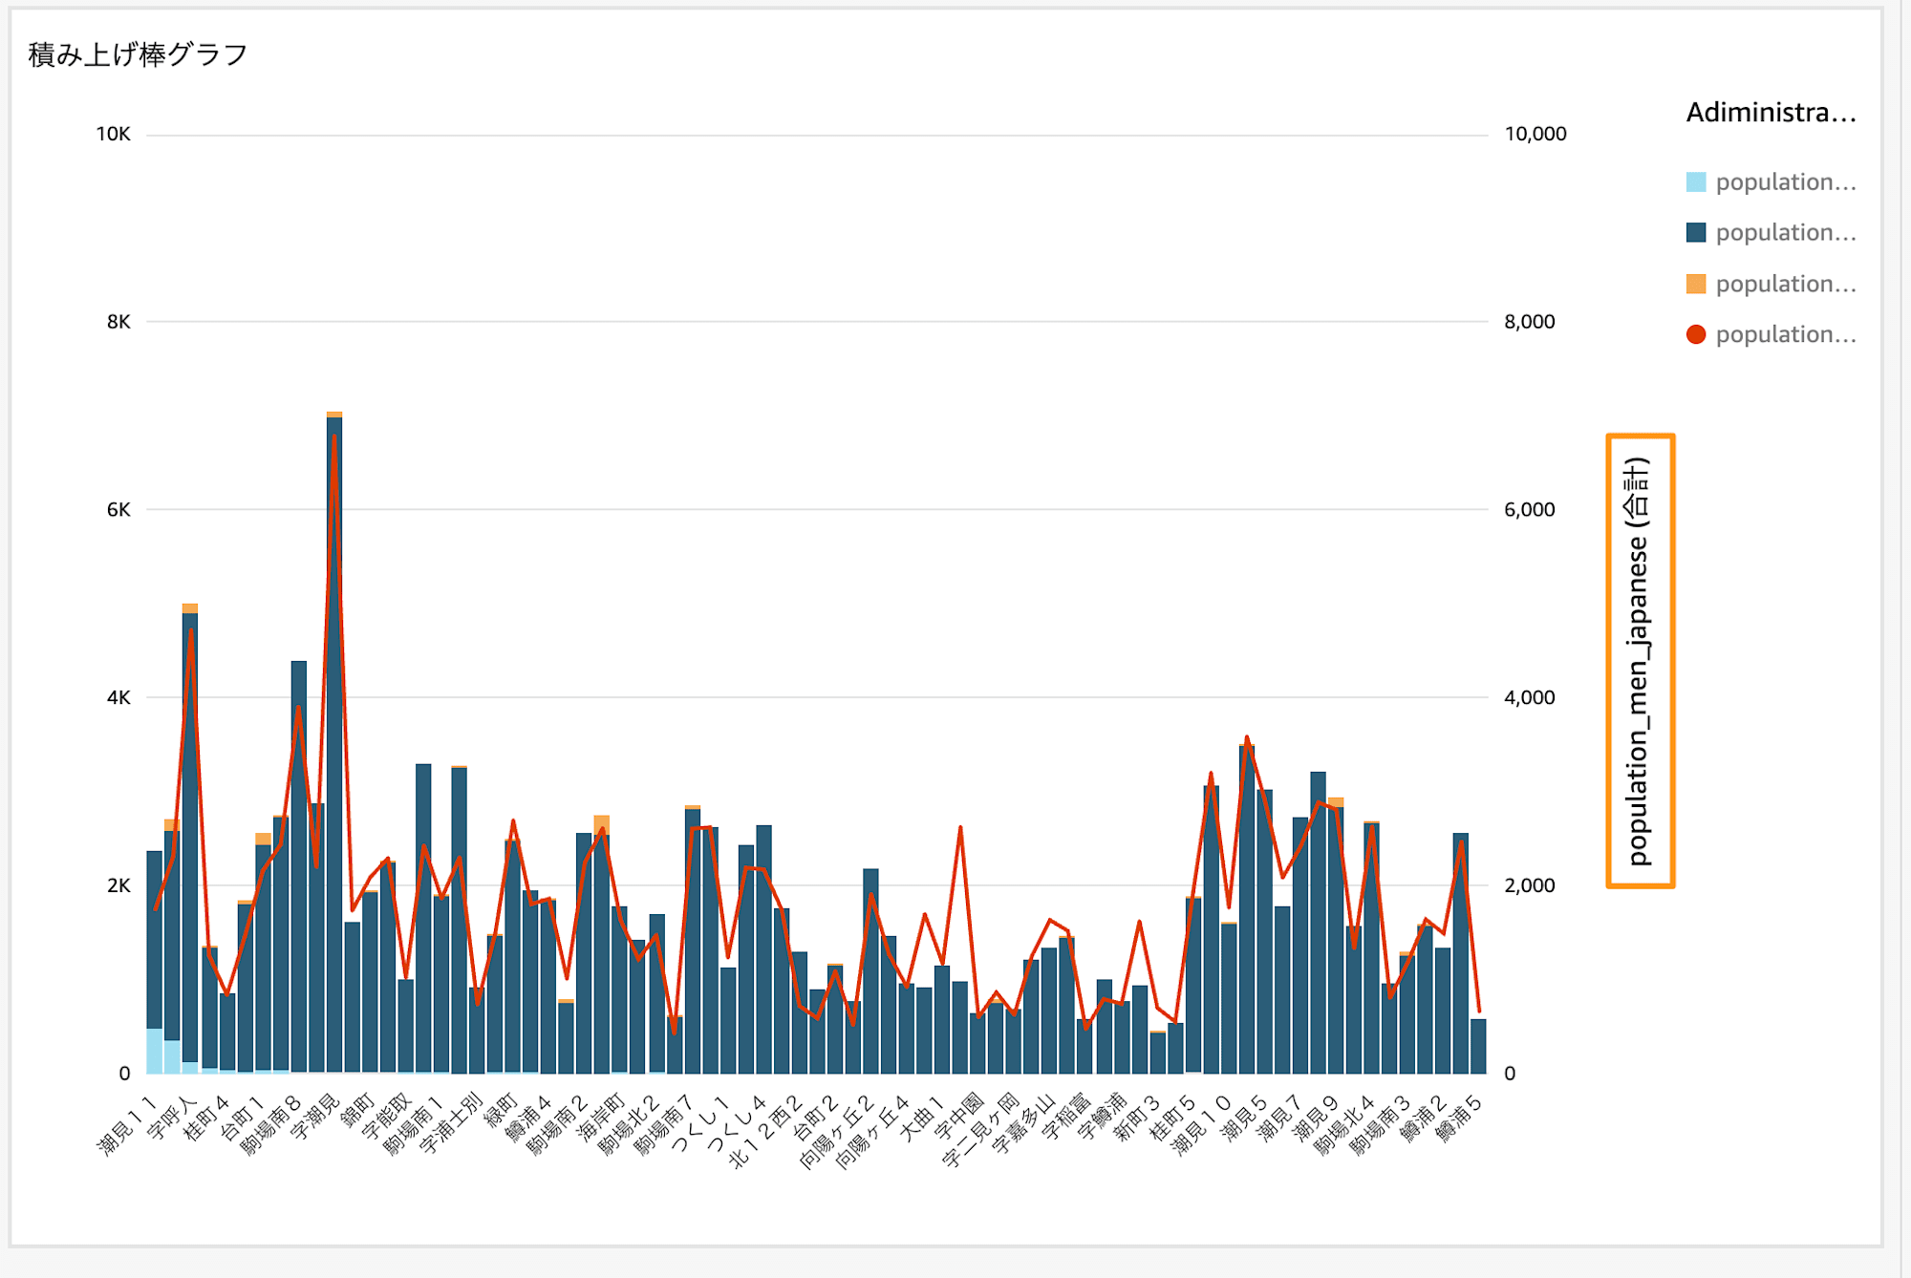This screenshot has height=1278, width=1911.
Task: Select the tallest bar reaching about 7K
Action: click(334, 743)
